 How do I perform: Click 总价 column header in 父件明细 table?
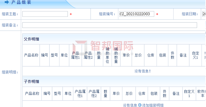[138, 55]
